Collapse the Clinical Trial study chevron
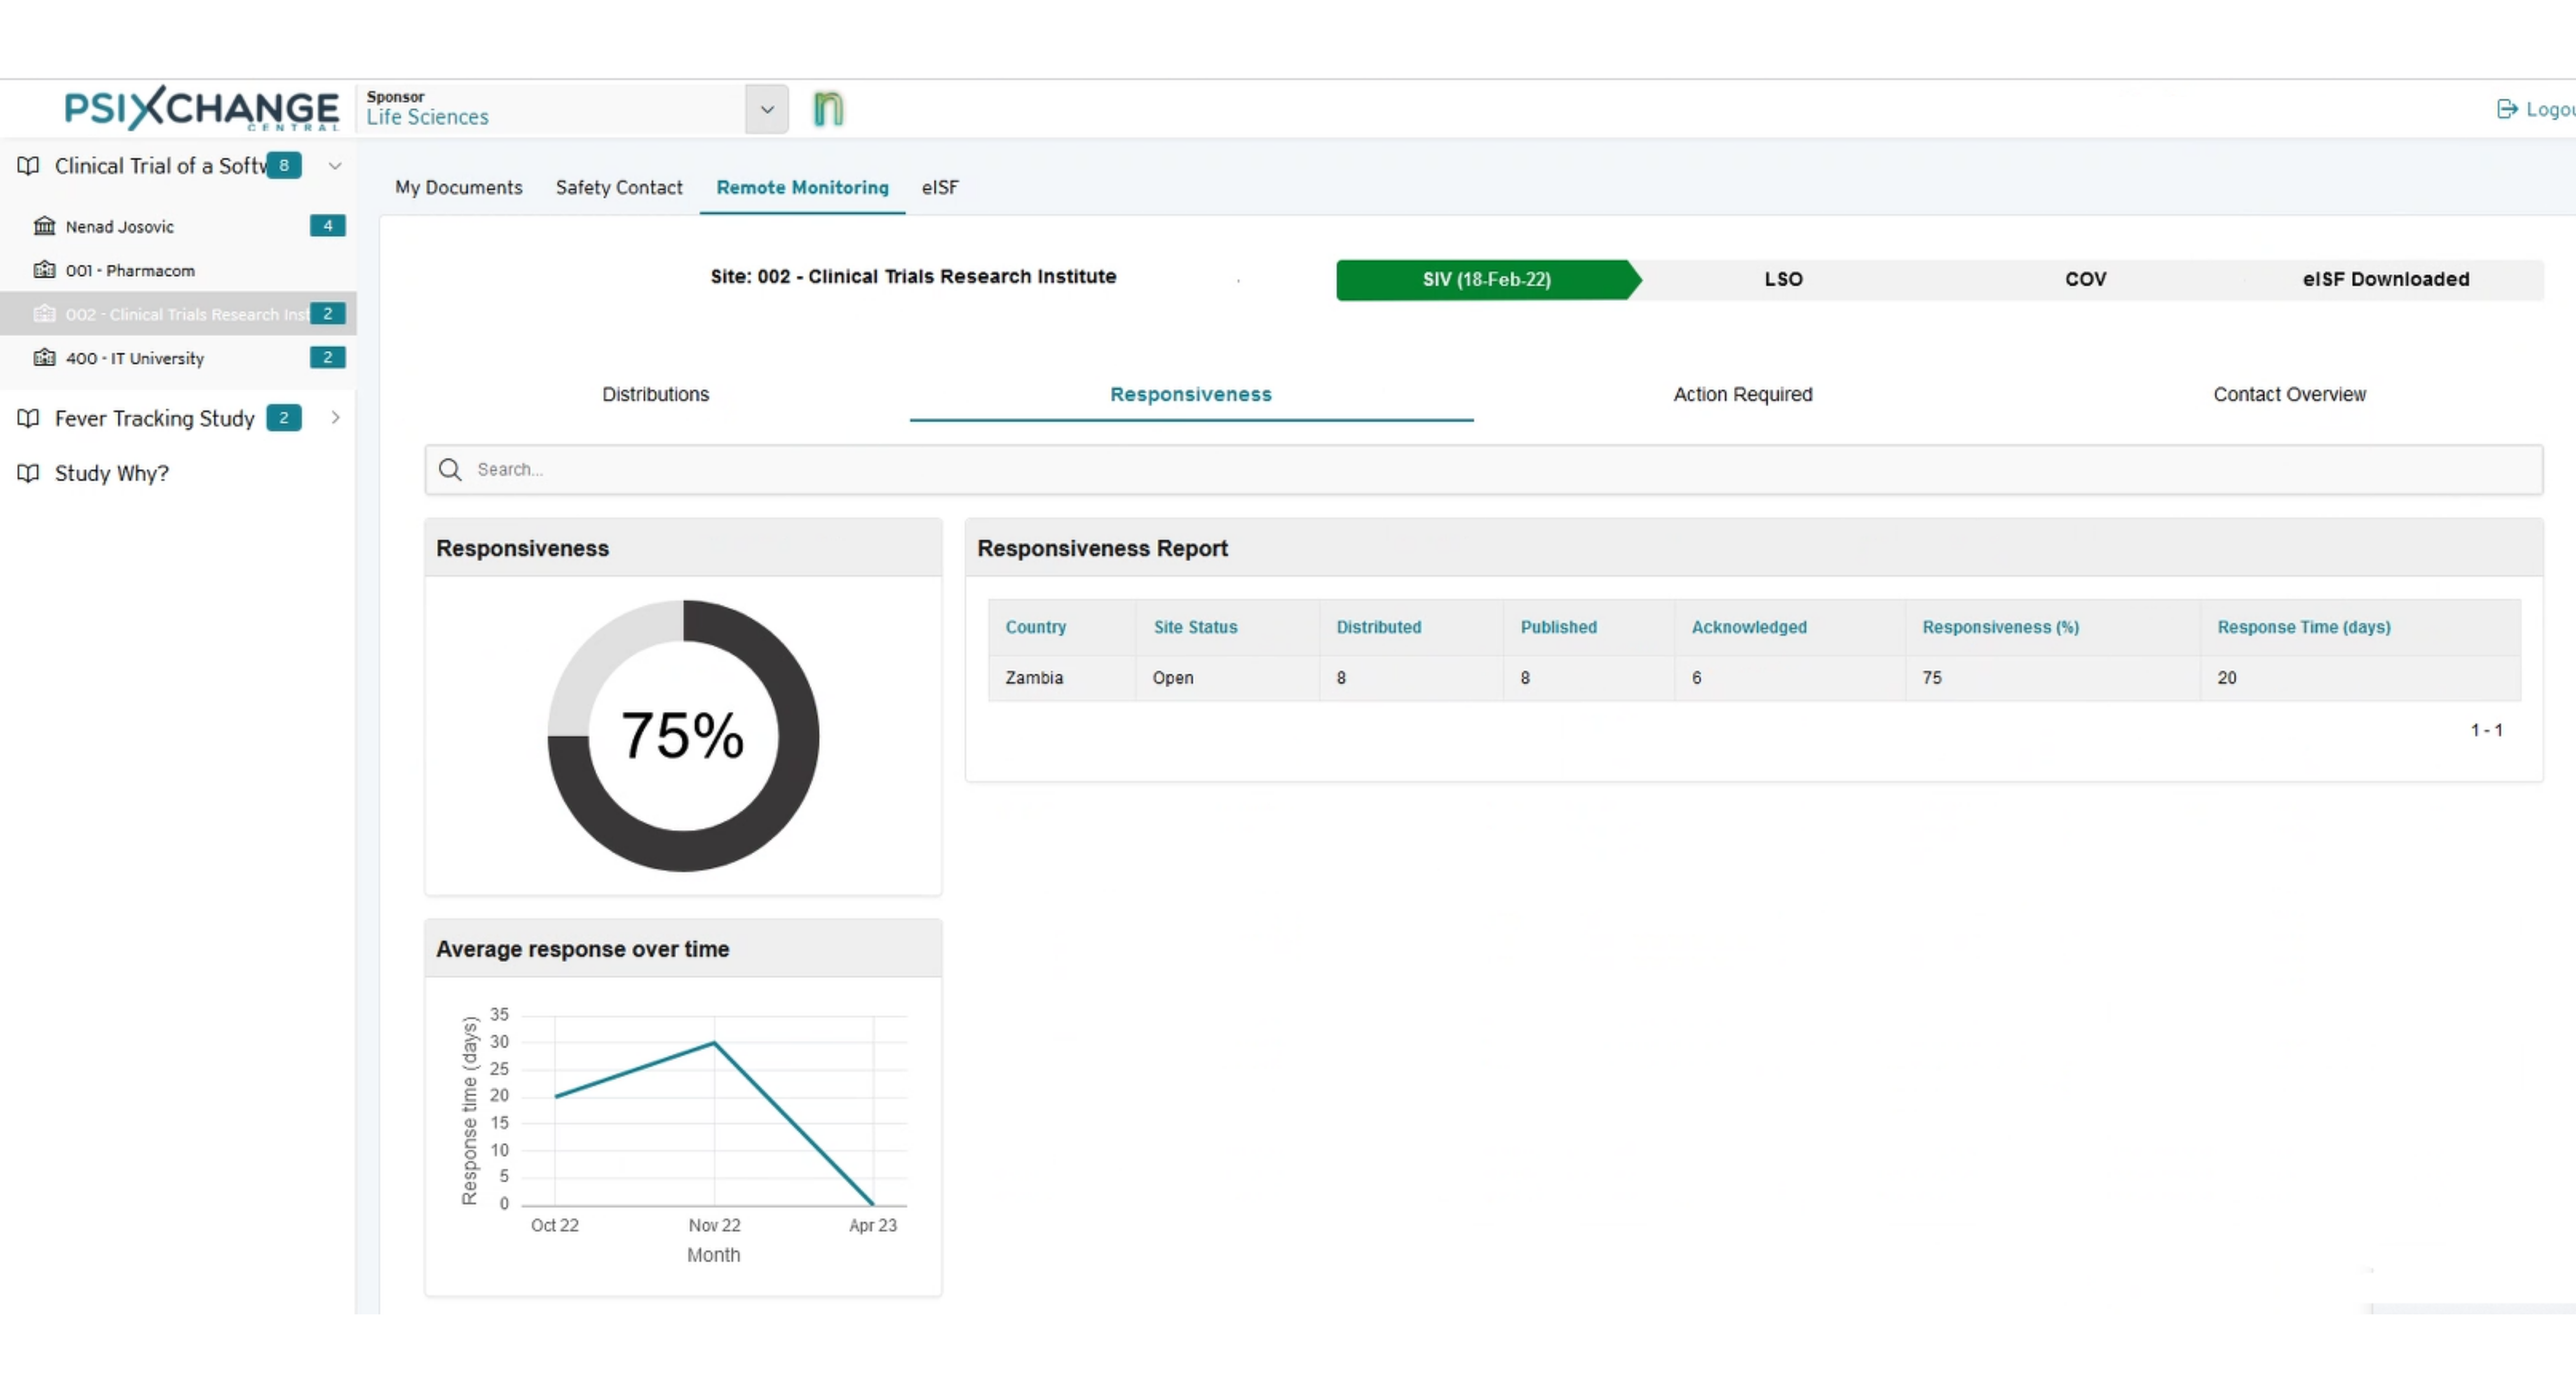Viewport: 2576px width, 1391px height. [x=335, y=166]
